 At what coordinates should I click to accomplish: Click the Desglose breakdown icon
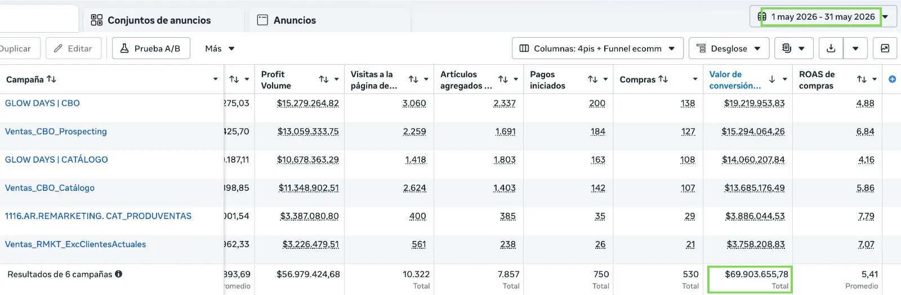(x=701, y=48)
